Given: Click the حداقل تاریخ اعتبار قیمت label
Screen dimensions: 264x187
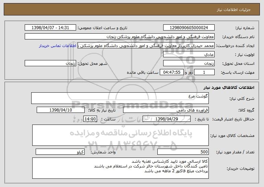Looking at the screenshot, I should click(233, 119).
